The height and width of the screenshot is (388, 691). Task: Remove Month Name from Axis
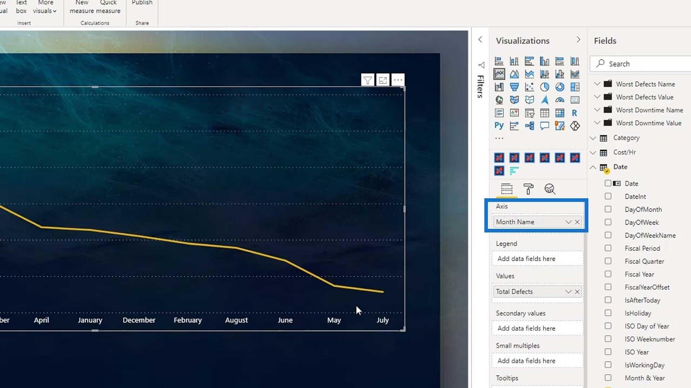tap(577, 222)
